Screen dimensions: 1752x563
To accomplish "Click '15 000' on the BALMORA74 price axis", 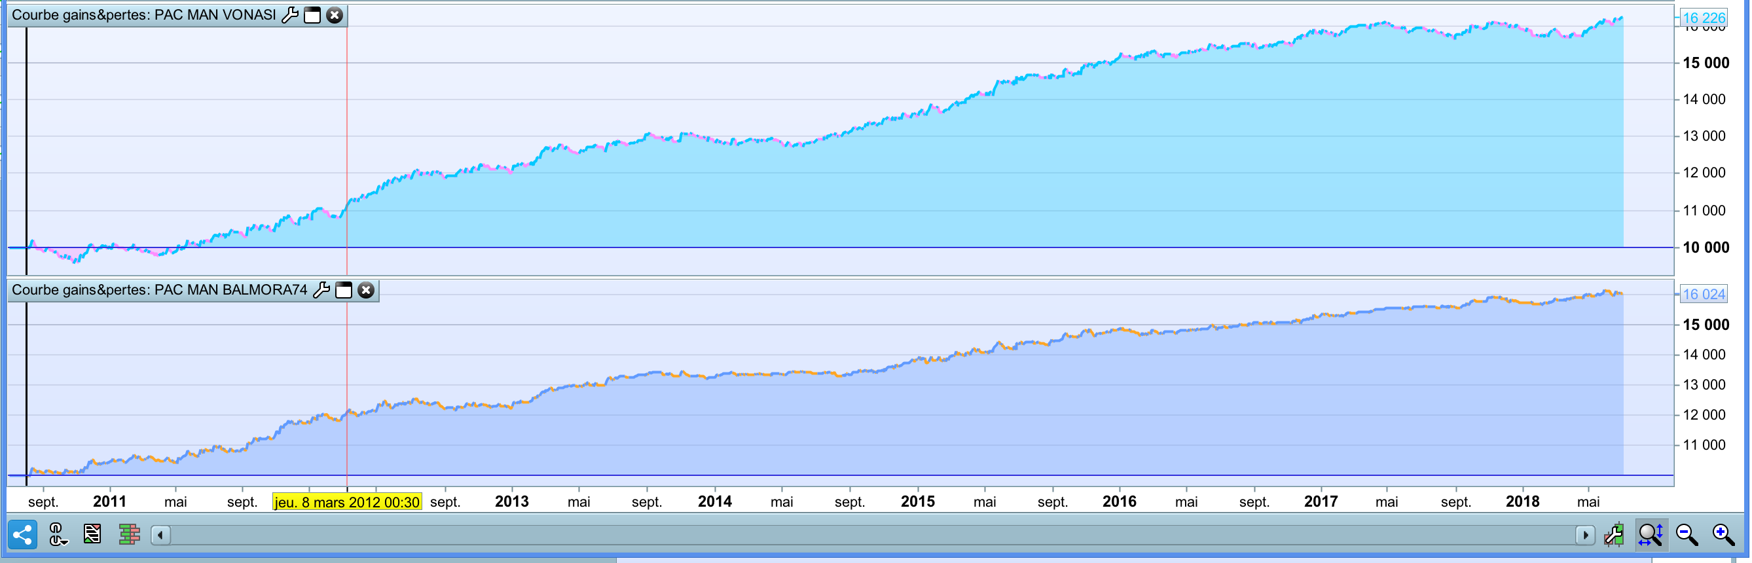I will coord(1706,325).
